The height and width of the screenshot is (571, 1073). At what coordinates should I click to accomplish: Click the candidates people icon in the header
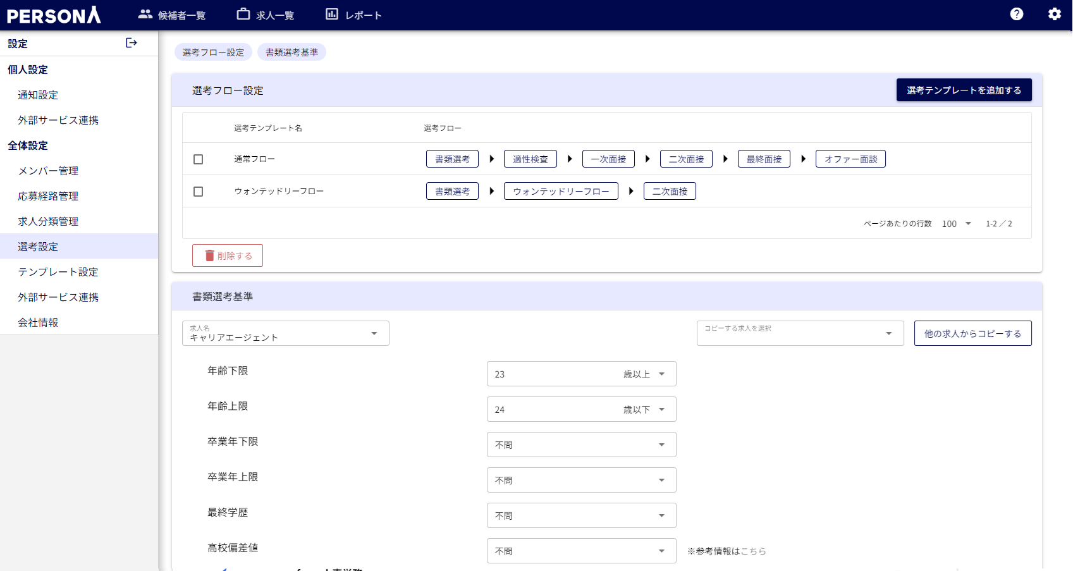tap(145, 14)
